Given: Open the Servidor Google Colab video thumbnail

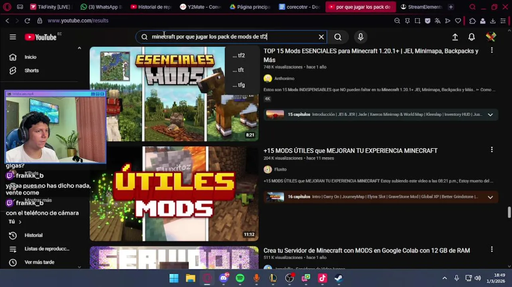Looking at the screenshot, I should 174,258.
